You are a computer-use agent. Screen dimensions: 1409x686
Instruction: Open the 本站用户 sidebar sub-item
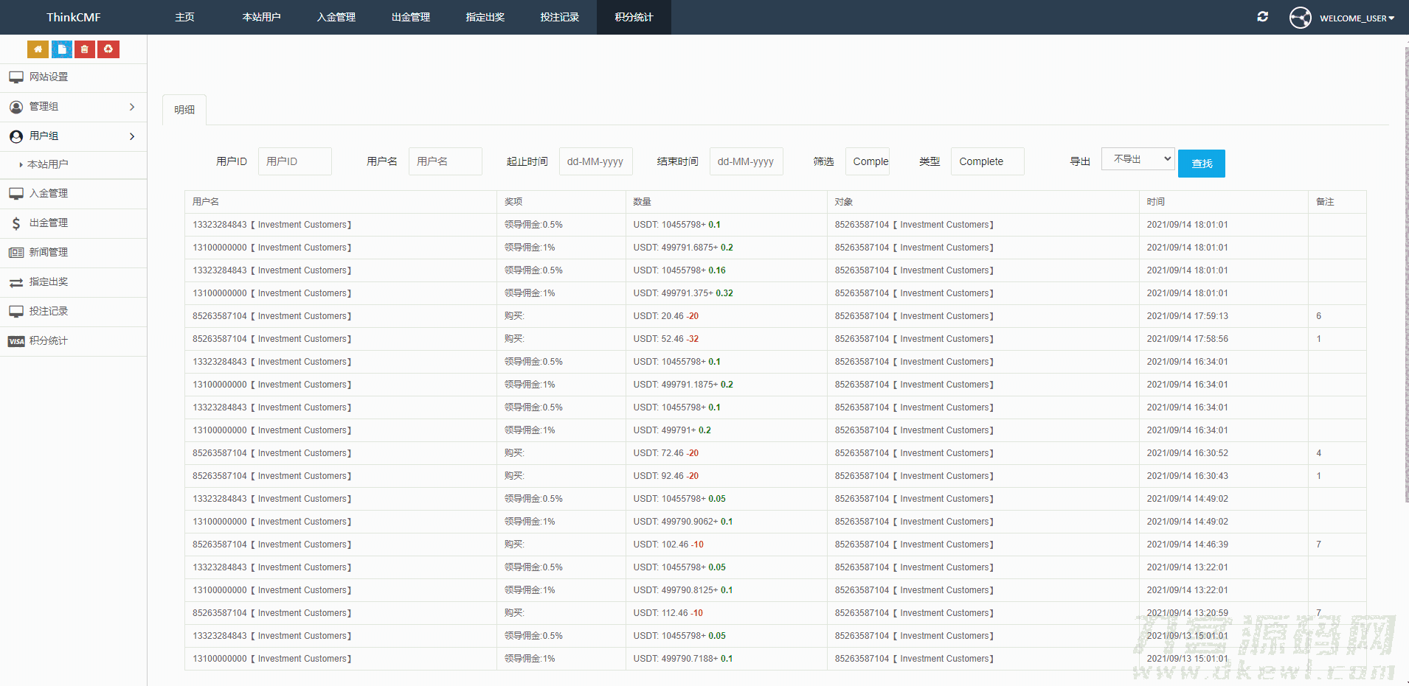coord(48,164)
